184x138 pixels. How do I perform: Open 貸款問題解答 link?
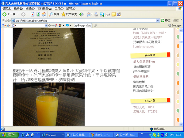click(x=142, y=67)
